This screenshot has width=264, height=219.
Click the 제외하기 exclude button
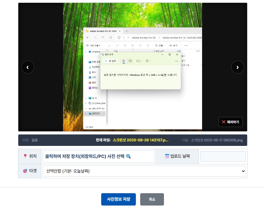230,122
